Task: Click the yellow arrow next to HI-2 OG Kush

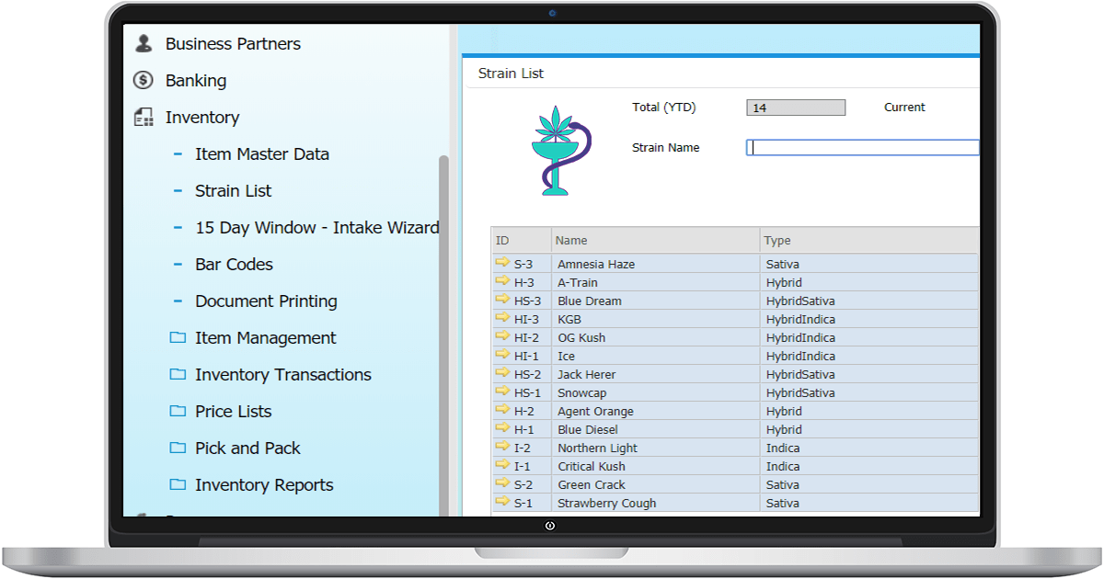Action: [x=502, y=336]
